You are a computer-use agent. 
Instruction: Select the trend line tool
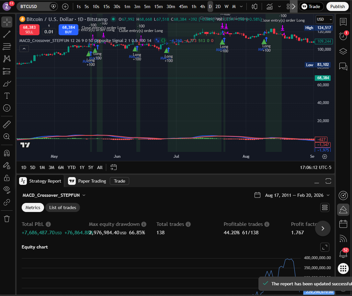(x=7, y=34)
